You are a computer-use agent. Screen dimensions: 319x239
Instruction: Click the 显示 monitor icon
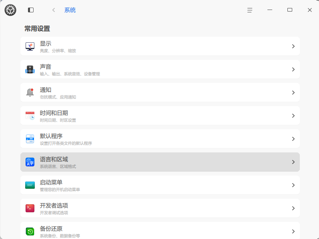click(30, 46)
